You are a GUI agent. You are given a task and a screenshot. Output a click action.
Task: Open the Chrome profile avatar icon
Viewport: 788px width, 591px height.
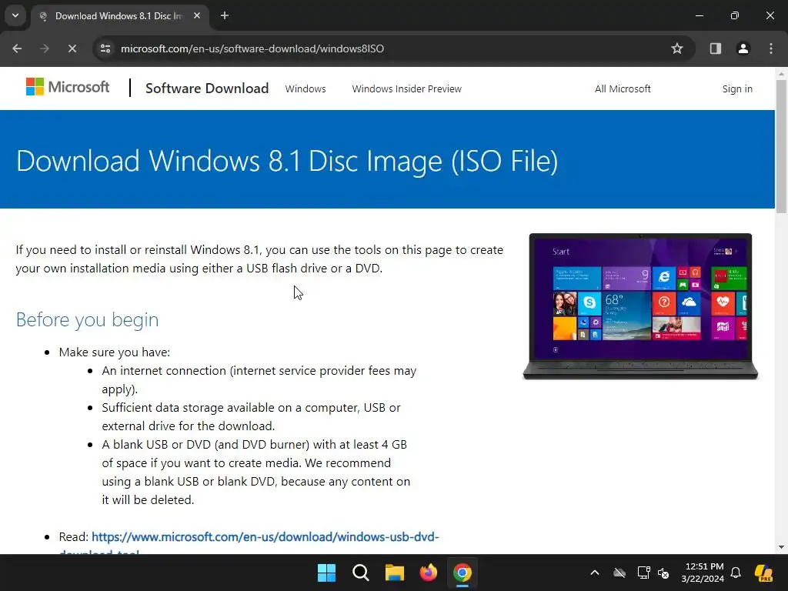(743, 48)
